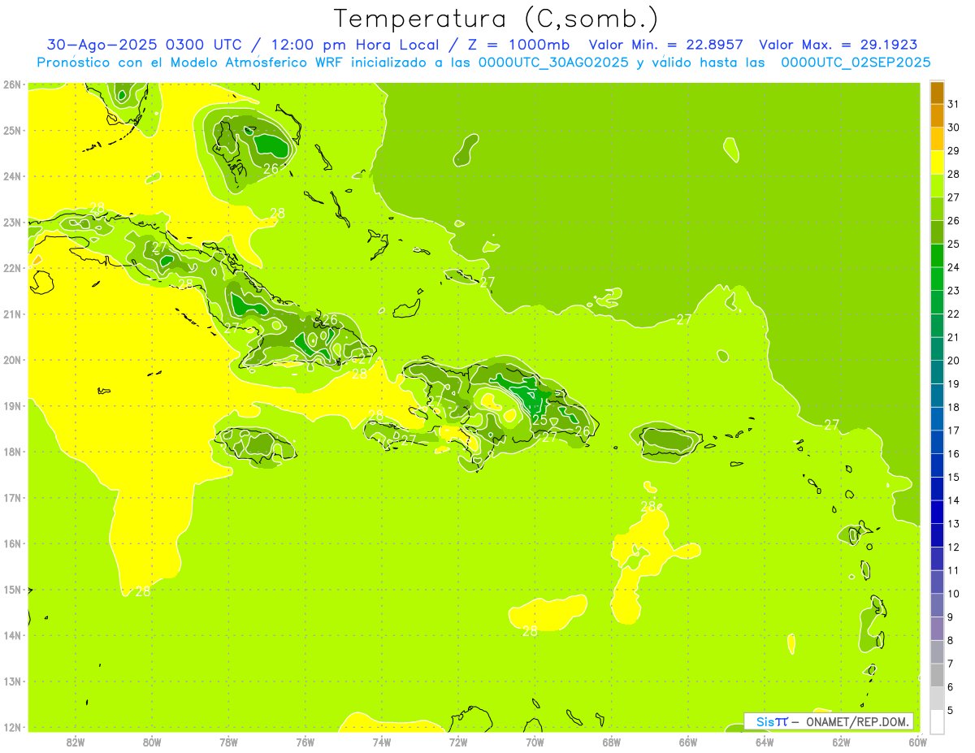The image size is (975, 753).
Task: Pick the brown swatch above 31 on scale
Action: point(937,93)
